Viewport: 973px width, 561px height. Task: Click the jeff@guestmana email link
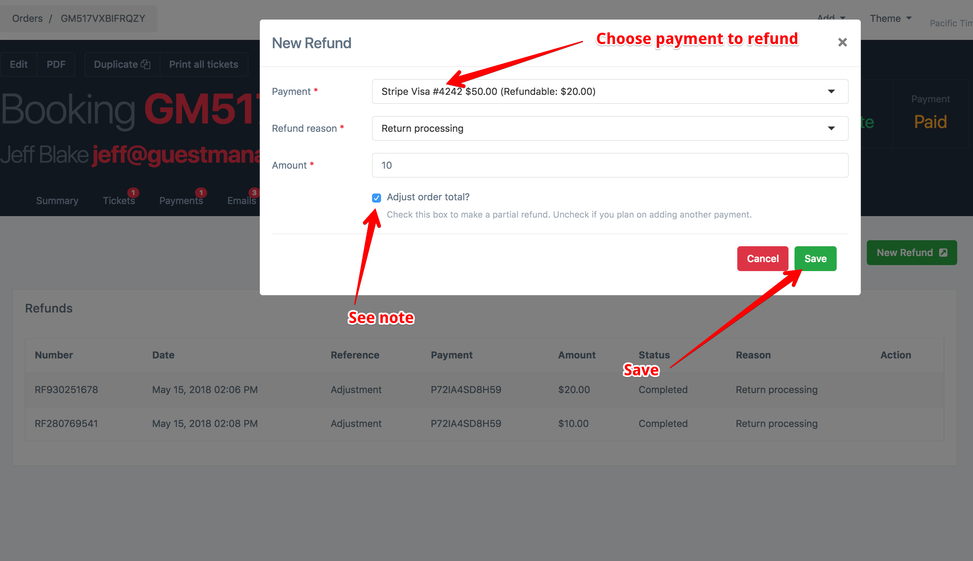176,154
